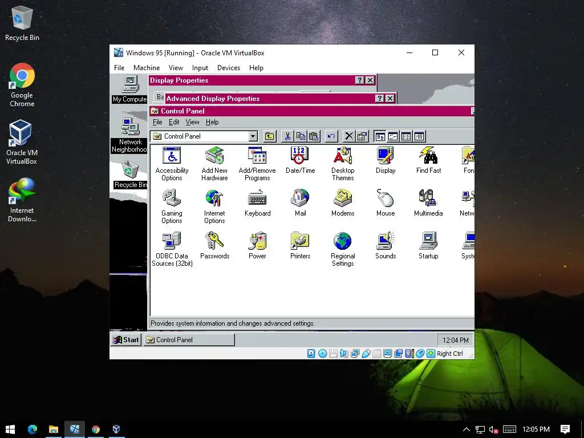Select Recycle Bin on Windows 95 desktop
Viewport: 584px width, 438px height.
[x=131, y=175]
